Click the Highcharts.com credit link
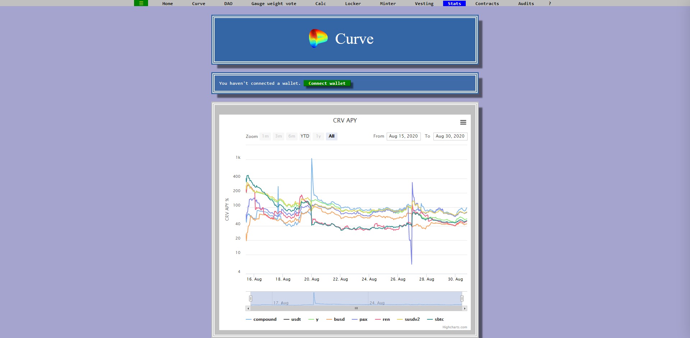This screenshot has width=690, height=338. click(455, 327)
